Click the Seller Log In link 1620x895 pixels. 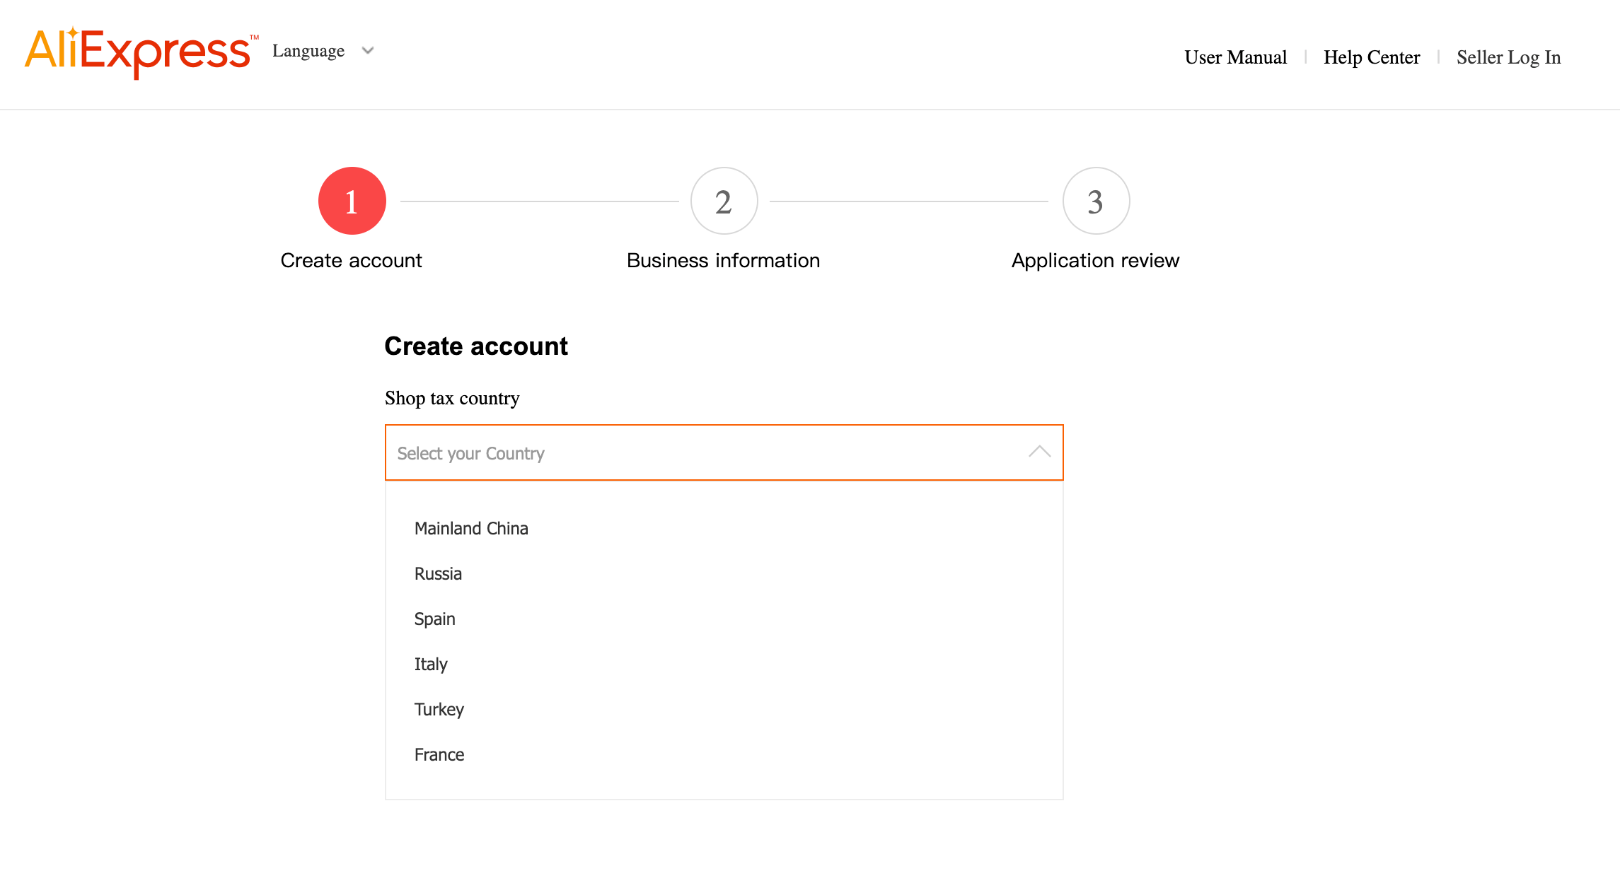(x=1508, y=57)
